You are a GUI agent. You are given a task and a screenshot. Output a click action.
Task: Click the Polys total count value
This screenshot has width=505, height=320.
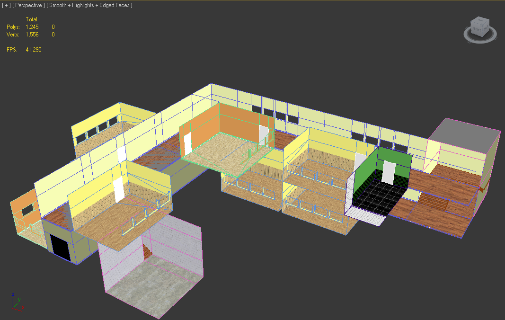(x=32, y=27)
